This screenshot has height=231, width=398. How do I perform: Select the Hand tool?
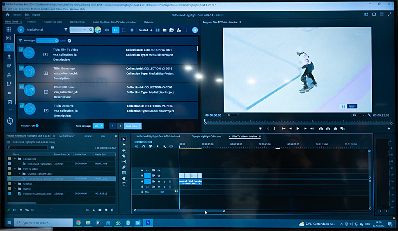[x=124, y=178]
